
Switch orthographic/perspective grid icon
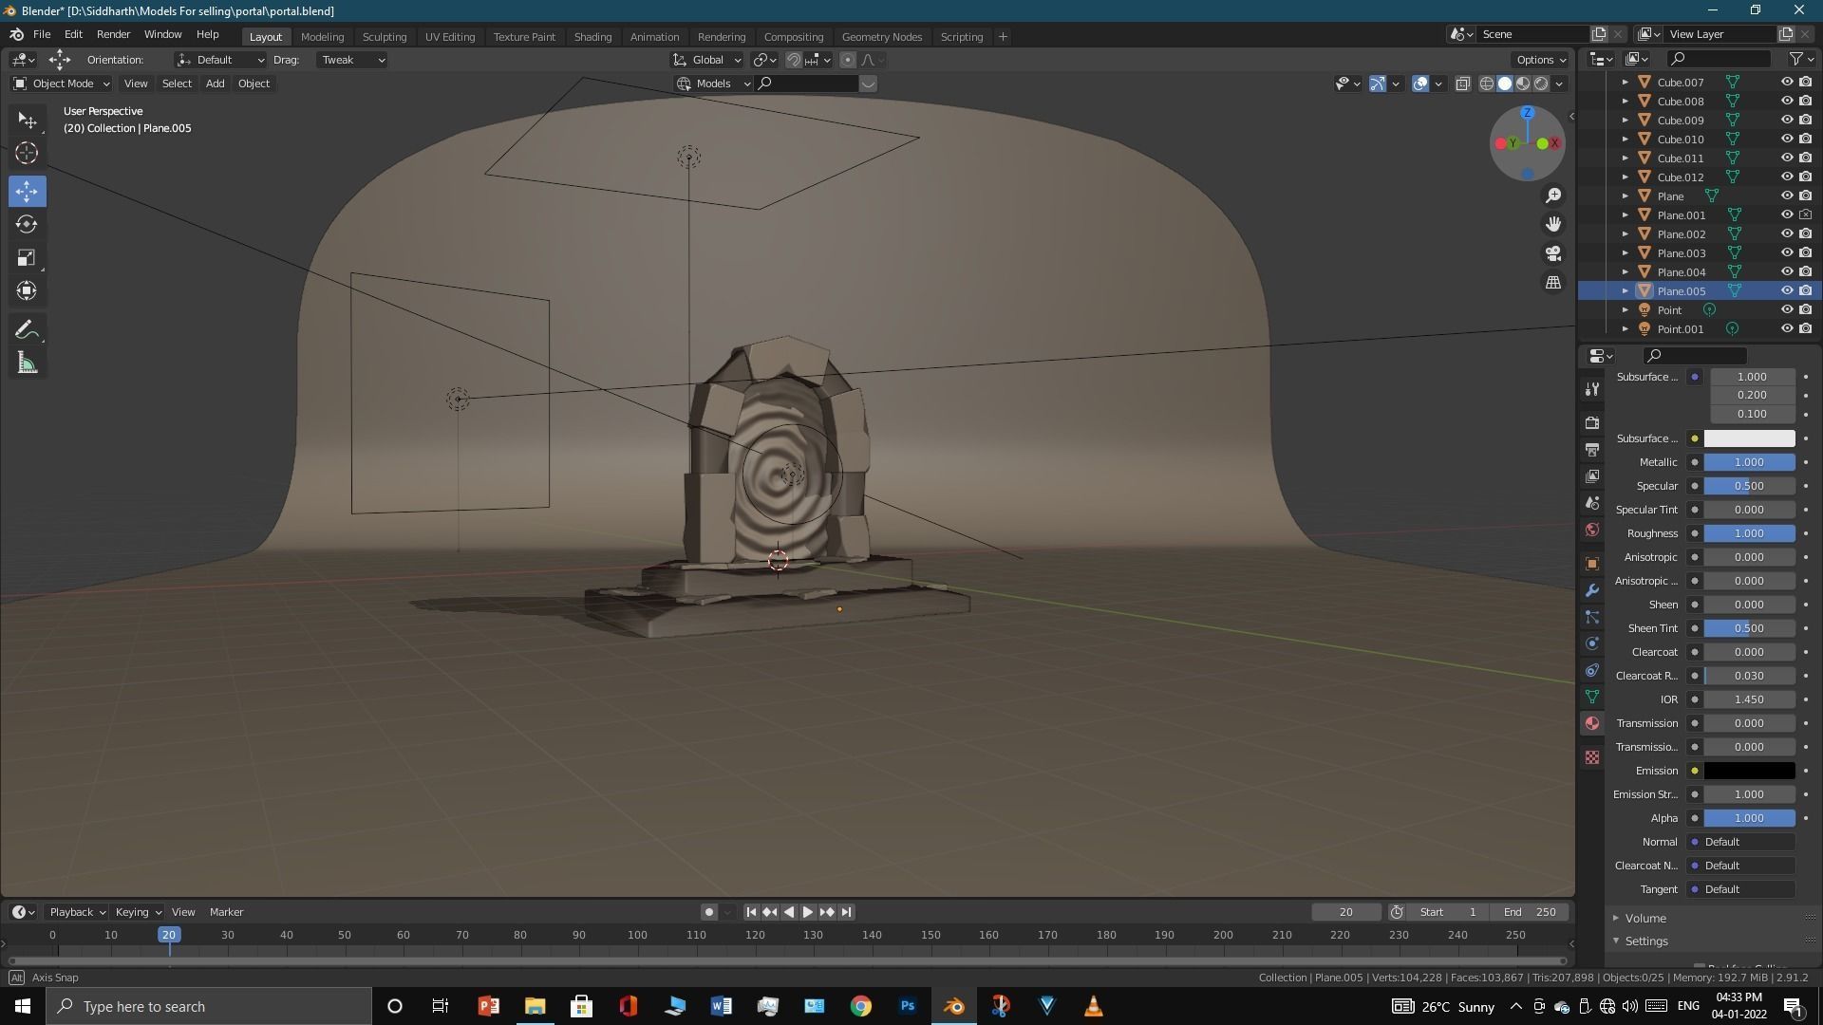1553,283
